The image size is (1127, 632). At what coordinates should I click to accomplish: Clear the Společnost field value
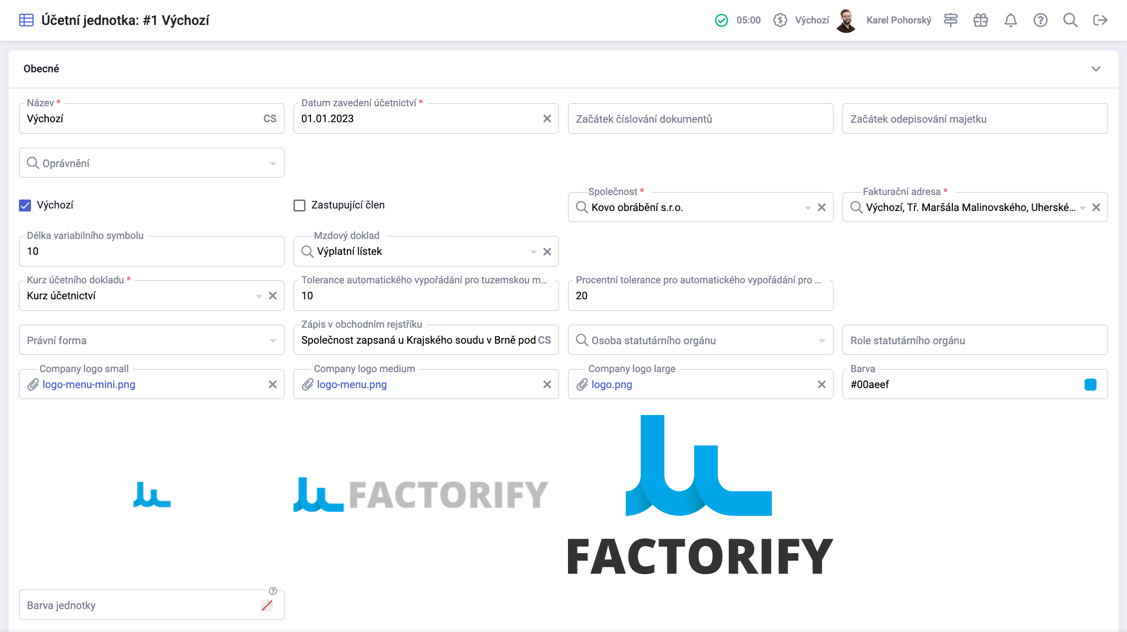click(x=822, y=208)
